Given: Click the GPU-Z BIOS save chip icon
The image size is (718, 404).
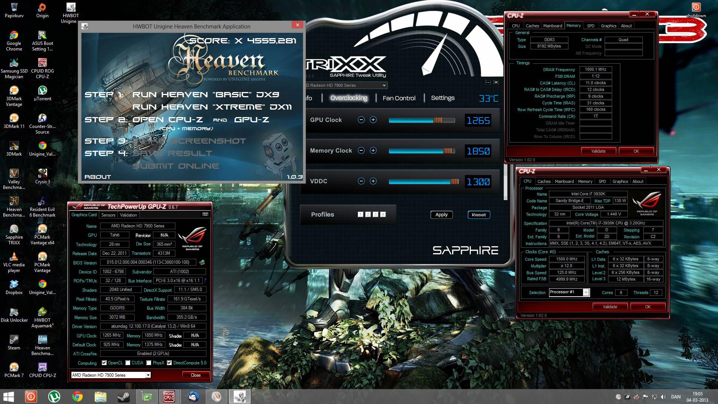Looking at the screenshot, I should [x=202, y=262].
